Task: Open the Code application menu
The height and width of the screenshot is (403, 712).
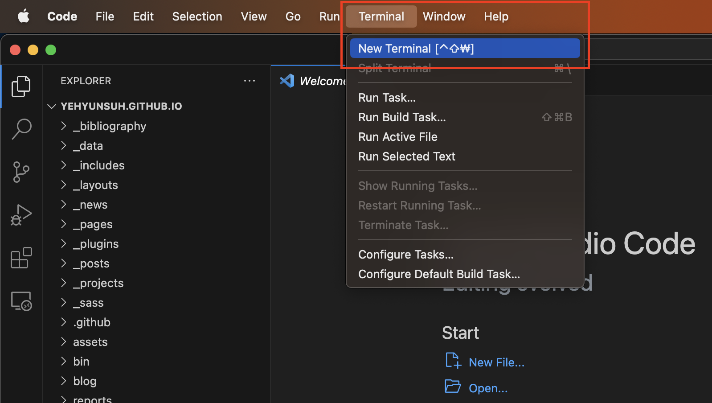Action: point(62,16)
